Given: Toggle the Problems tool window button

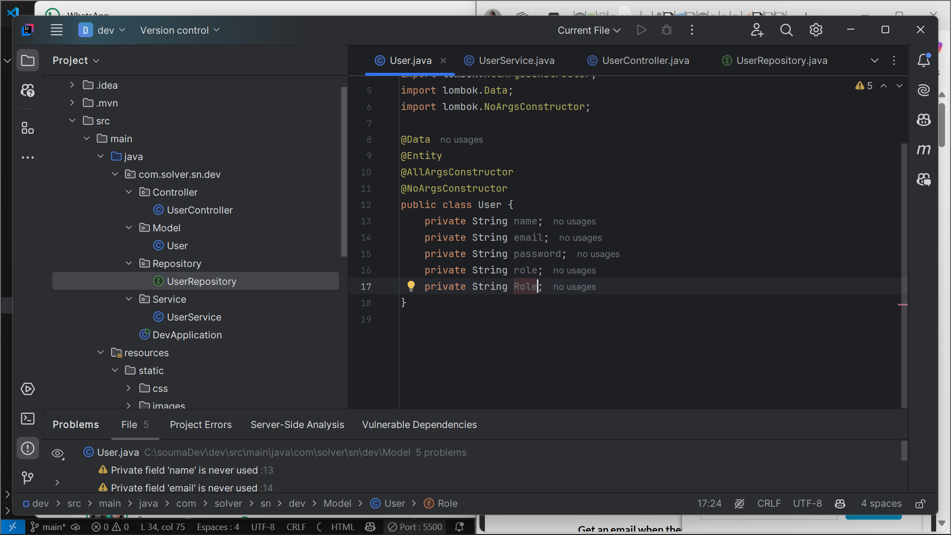Looking at the screenshot, I should (28, 448).
